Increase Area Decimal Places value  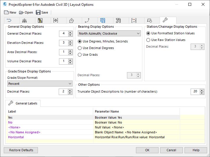click(70, 51)
